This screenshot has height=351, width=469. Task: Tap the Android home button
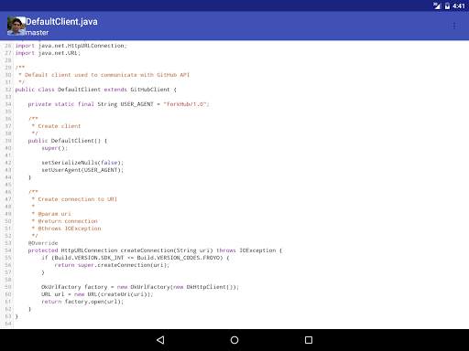point(234,340)
